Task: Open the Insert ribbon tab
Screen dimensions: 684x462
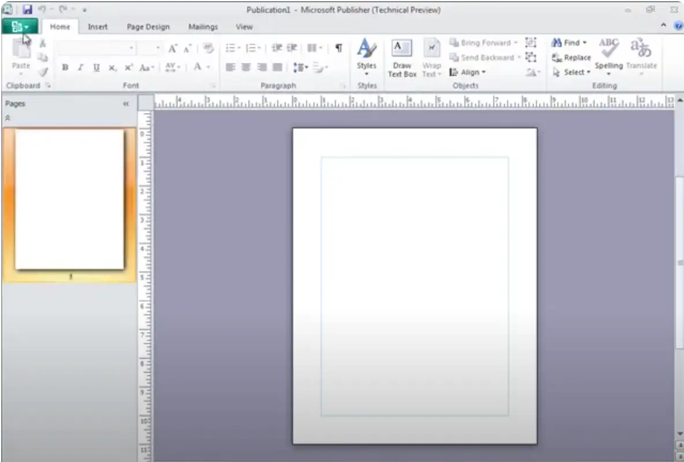Action: [97, 27]
